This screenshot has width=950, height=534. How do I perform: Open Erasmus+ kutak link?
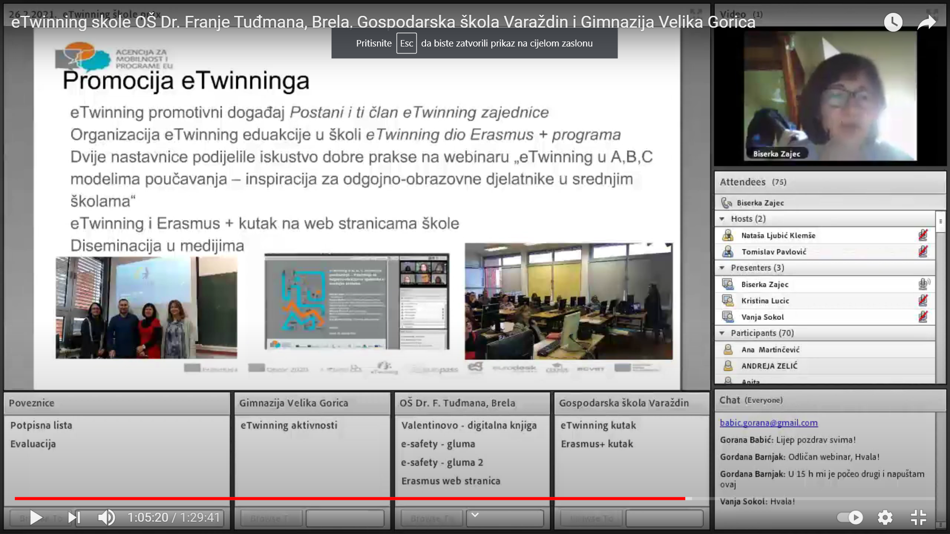(x=597, y=444)
